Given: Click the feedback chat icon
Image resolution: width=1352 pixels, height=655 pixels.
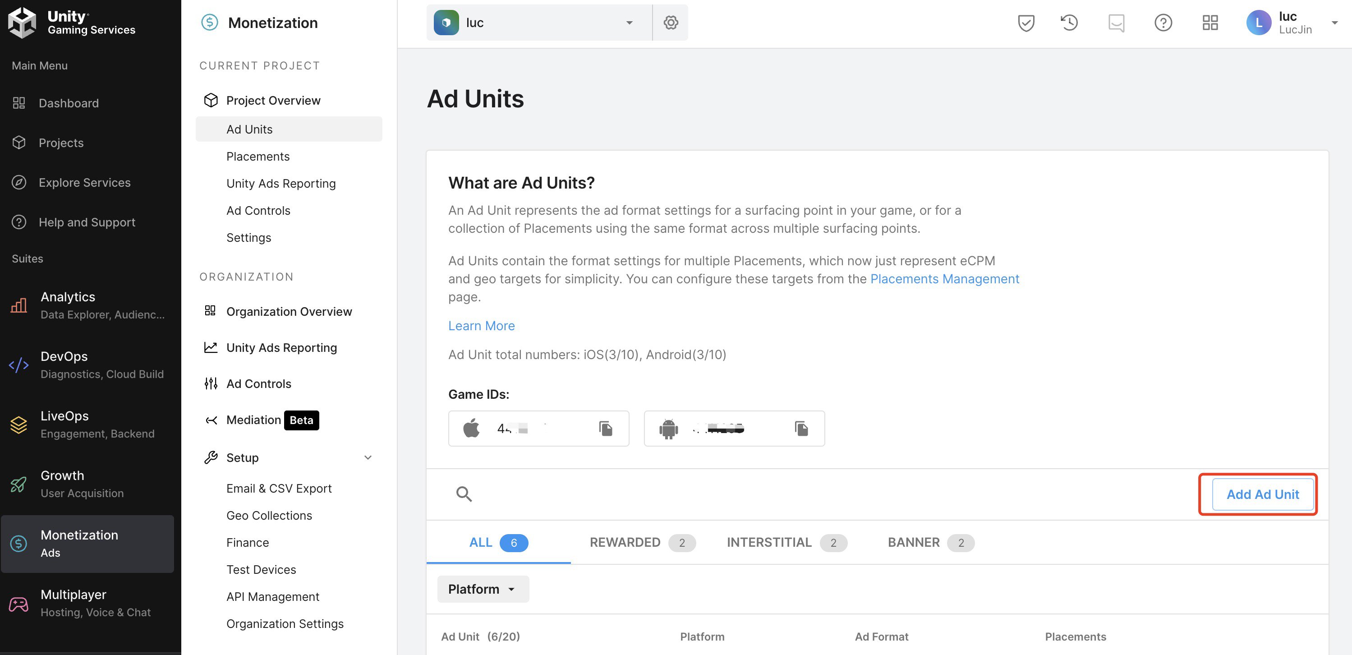Looking at the screenshot, I should pos(1116,23).
